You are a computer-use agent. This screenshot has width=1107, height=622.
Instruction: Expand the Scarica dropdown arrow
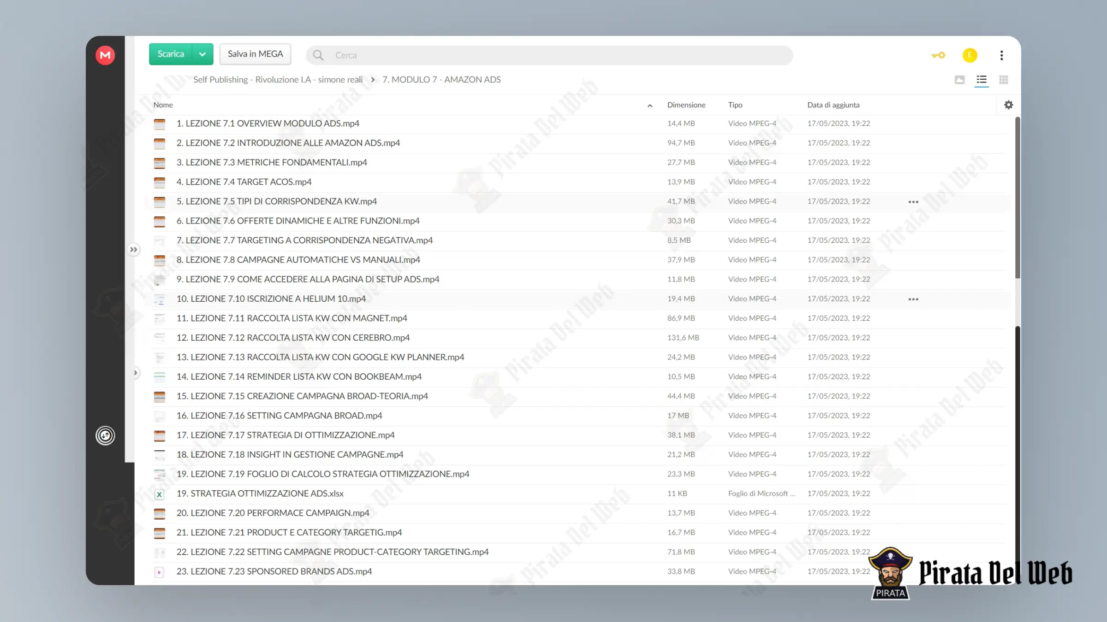pyautogui.click(x=202, y=54)
